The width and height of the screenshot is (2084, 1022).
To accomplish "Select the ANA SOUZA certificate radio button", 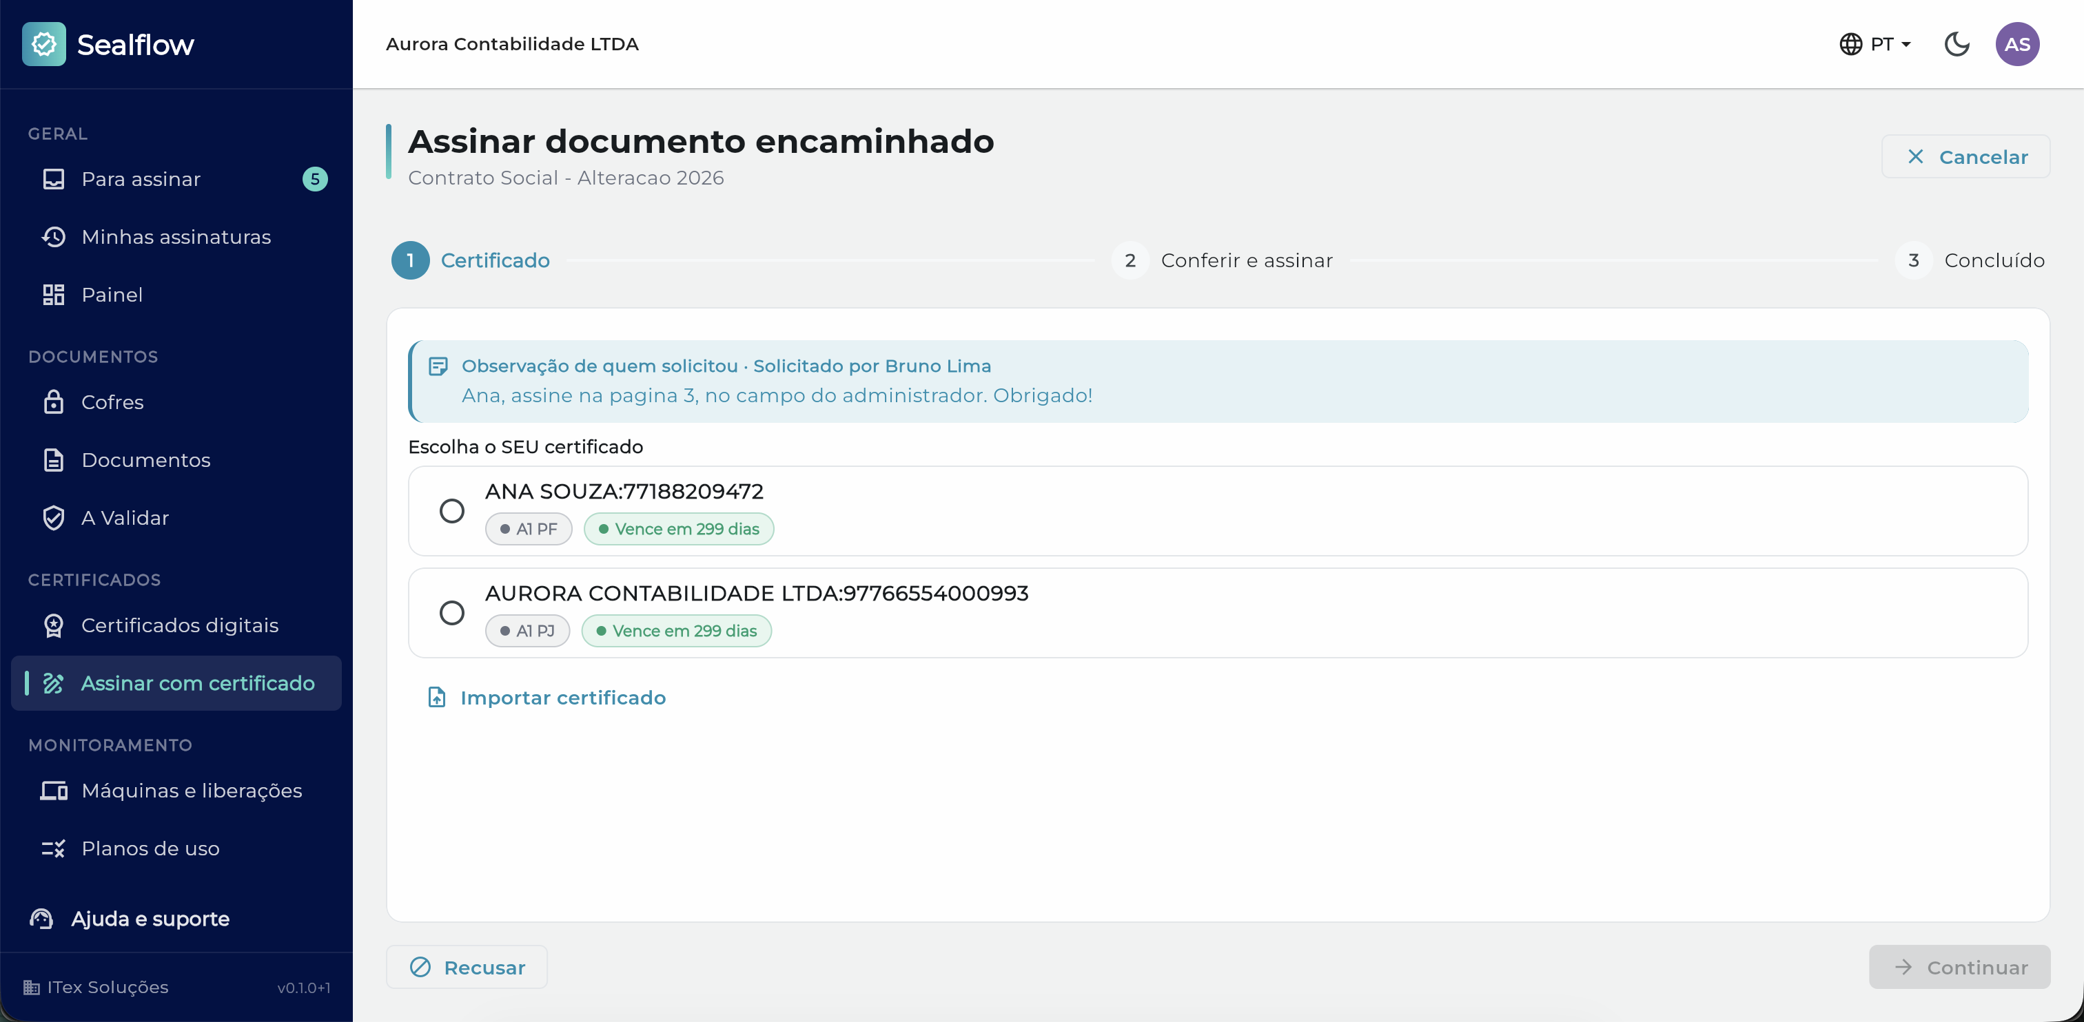I will coord(451,511).
